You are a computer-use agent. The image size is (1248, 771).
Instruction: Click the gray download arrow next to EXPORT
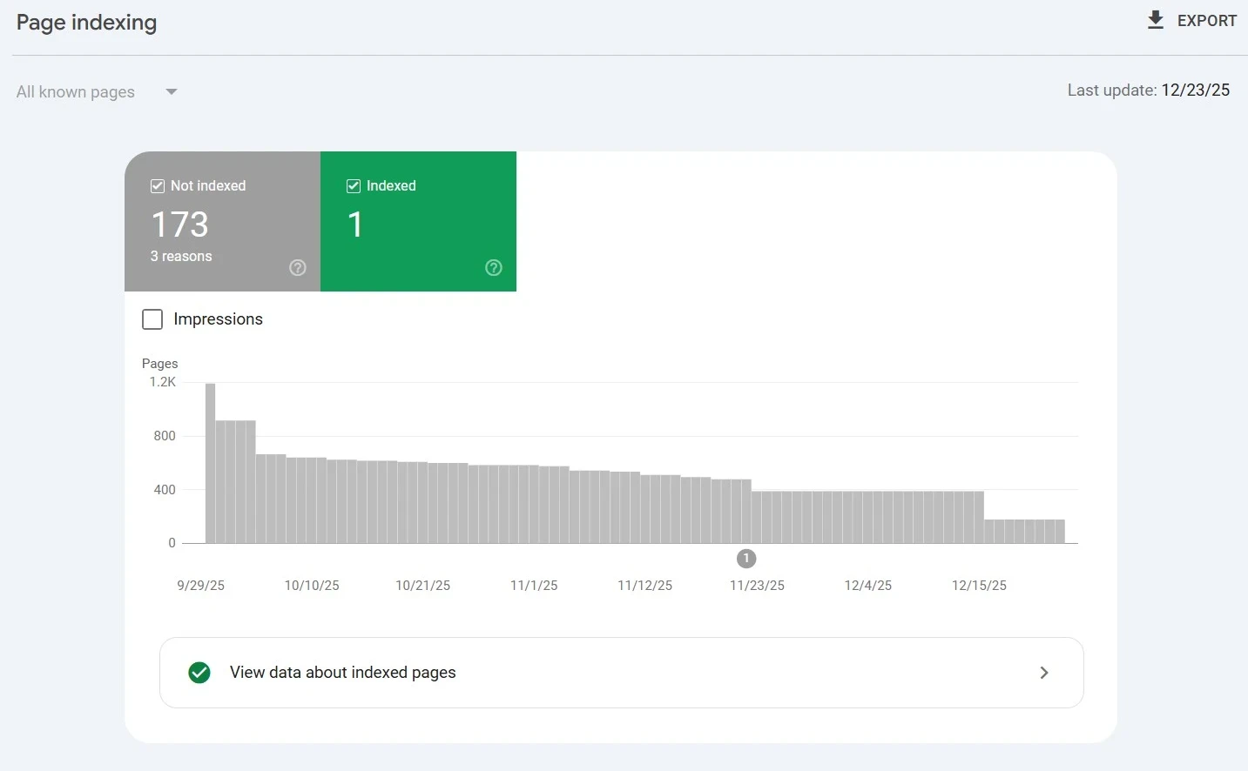click(1155, 19)
